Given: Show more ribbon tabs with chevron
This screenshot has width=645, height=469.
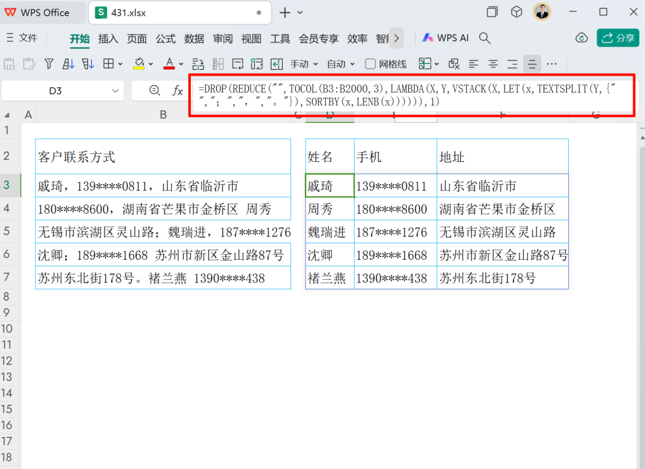Looking at the screenshot, I should [x=396, y=38].
